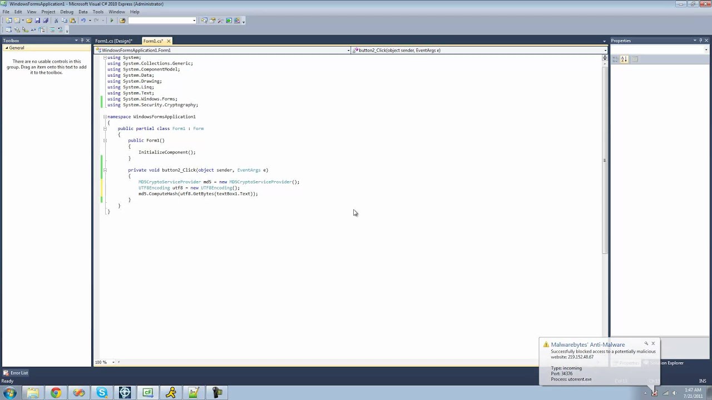This screenshot has width=712, height=400.
Task: Pin the Properties panel with auto-hide pushpin
Action: coord(701,41)
